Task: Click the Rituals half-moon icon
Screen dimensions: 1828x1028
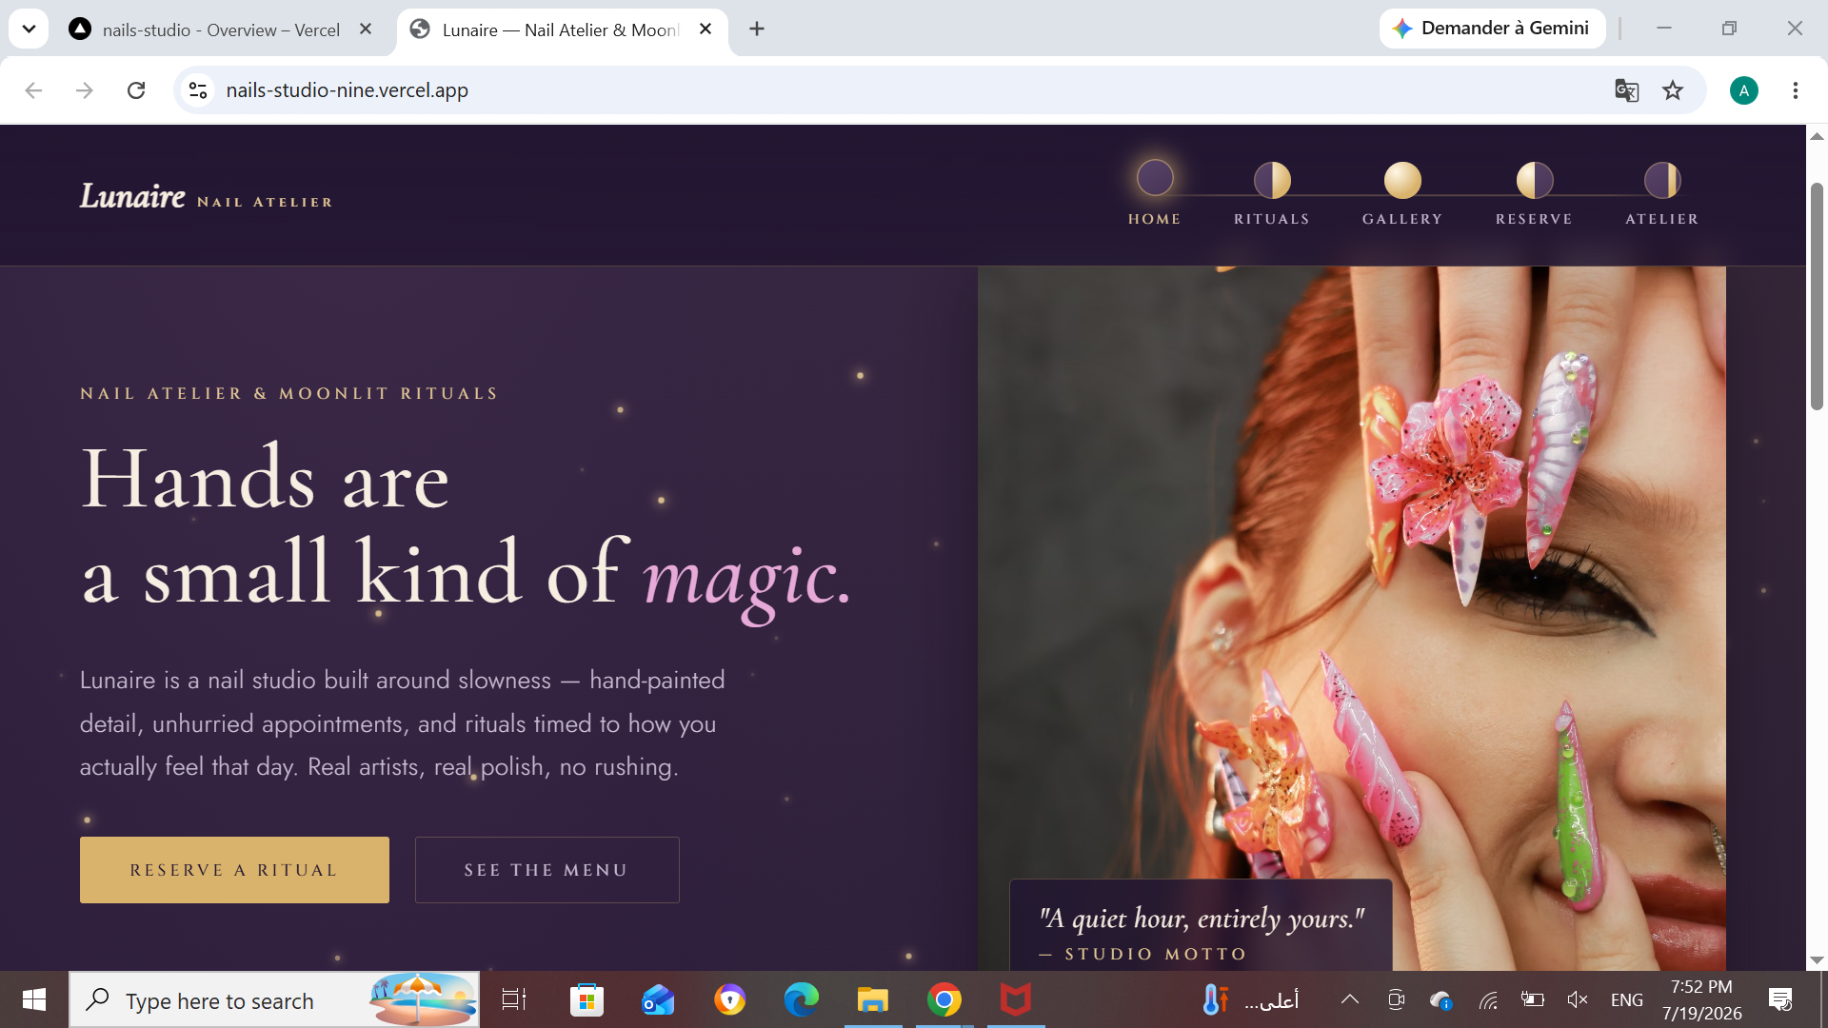Action: point(1272,180)
